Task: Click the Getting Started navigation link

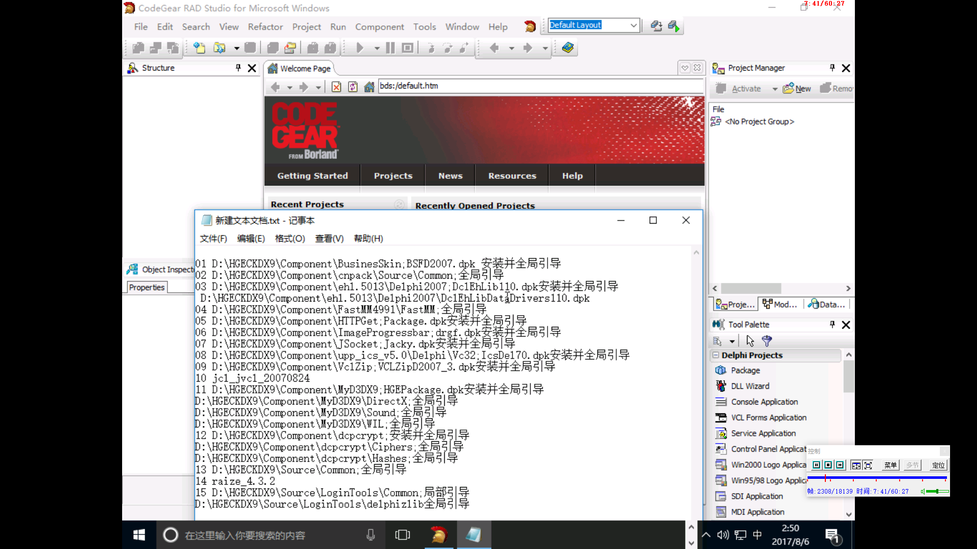Action: click(x=312, y=176)
